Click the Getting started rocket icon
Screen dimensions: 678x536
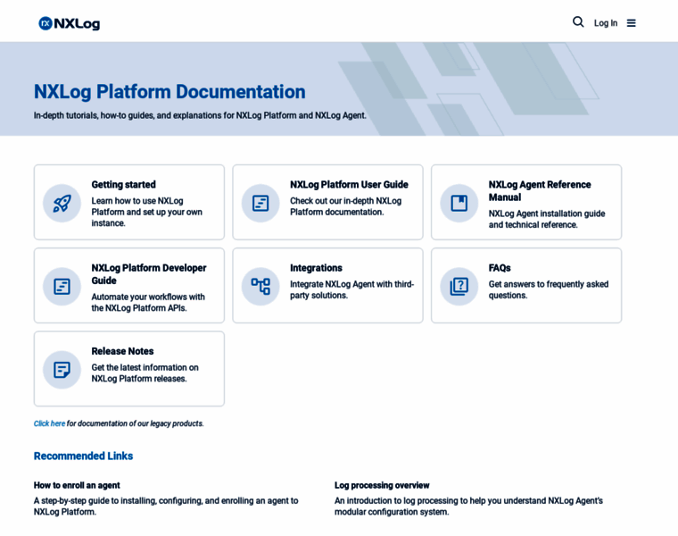[x=62, y=203]
